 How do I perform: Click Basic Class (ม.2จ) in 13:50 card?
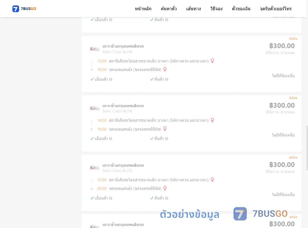click(x=117, y=52)
